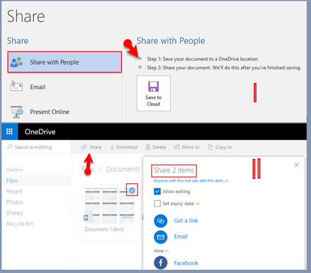
Task: Enable the Set expiry date checkbox
Action: pyautogui.click(x=157, y=204)
